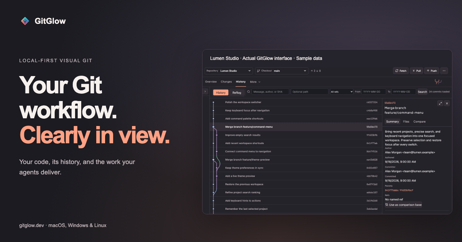This screenshot has width=462, height=242.
Task: Open the All refs filter dropdown
Action: (341, 92)
